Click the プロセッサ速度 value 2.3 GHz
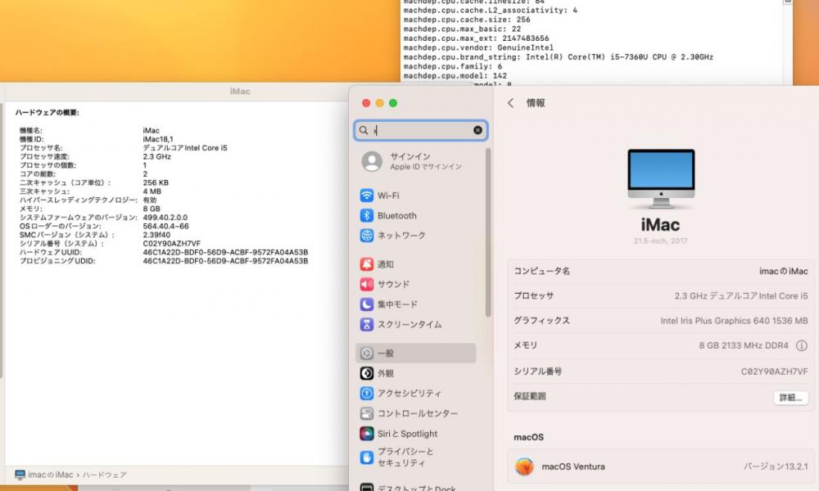The width and height of the screenshot is (819, 491). pyautogui.click(x=156, y=156)
